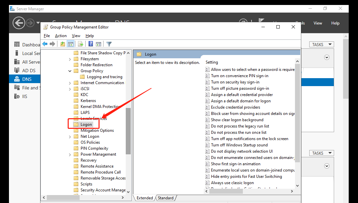Viewport: 358px width, 203px height.
Task: Click the Up one level folder icon
Action: pos(63,44)
